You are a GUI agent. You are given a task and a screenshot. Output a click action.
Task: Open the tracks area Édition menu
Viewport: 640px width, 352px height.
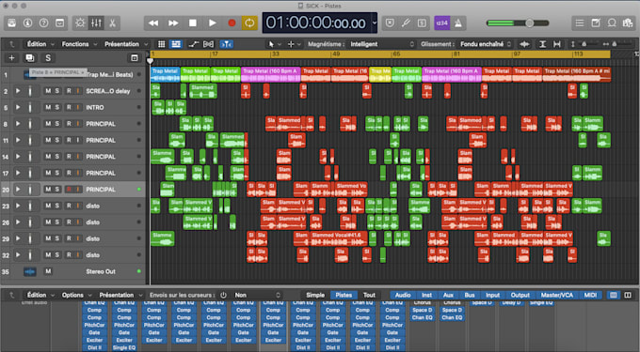click(x=40, y=44)
